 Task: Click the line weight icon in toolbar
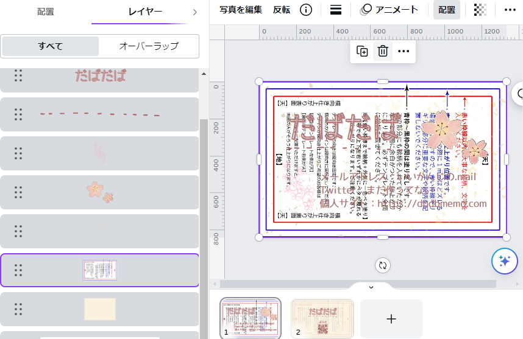335,10
